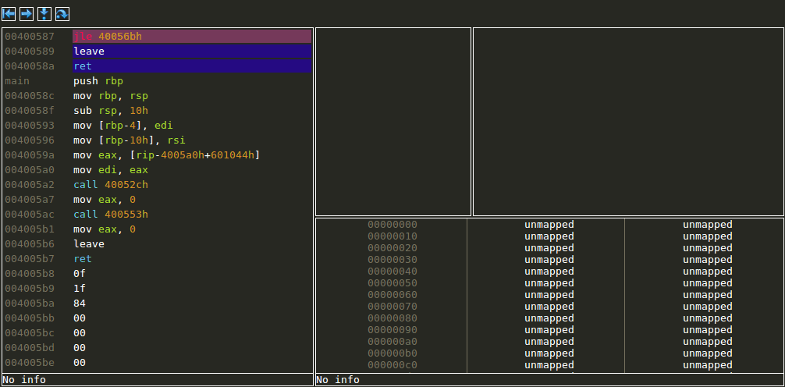Click address 00400587 in disassembly

30,37
